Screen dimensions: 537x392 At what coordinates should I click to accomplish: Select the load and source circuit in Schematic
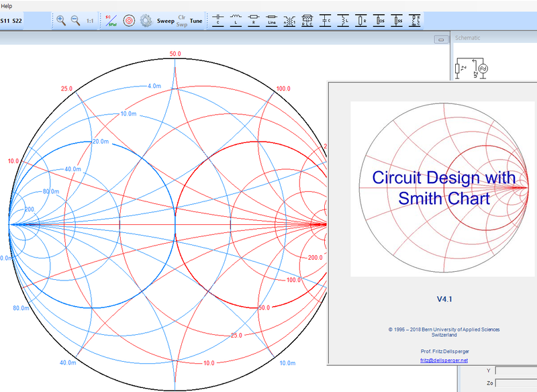tap(471, 68)
